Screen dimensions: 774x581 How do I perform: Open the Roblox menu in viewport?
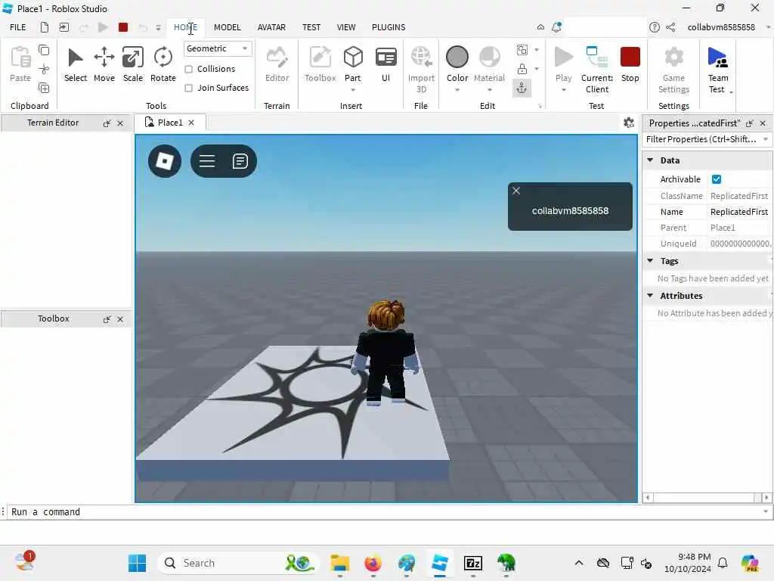point(165,161)
